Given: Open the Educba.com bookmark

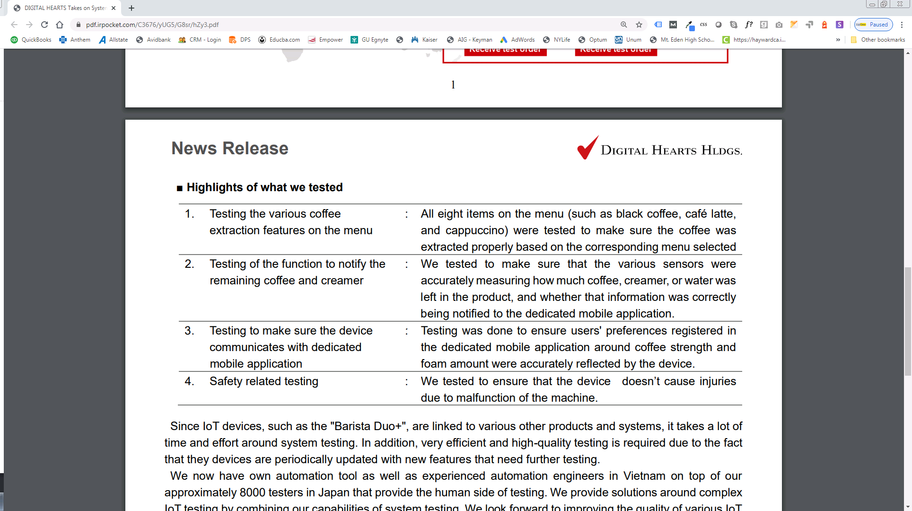Looking at the screenshot, I should coord(279,40).
